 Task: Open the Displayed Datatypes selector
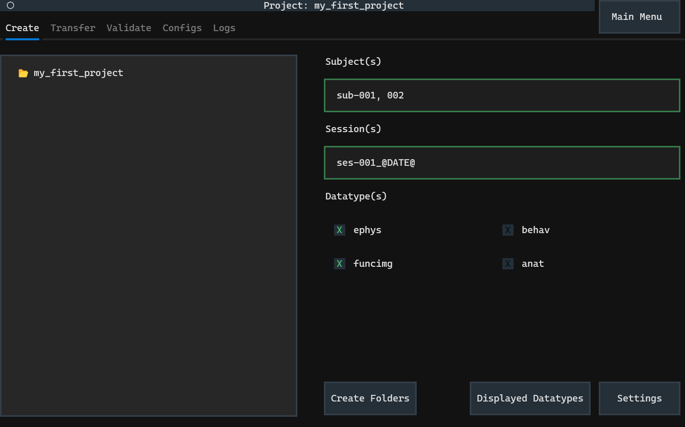(530, 398)
